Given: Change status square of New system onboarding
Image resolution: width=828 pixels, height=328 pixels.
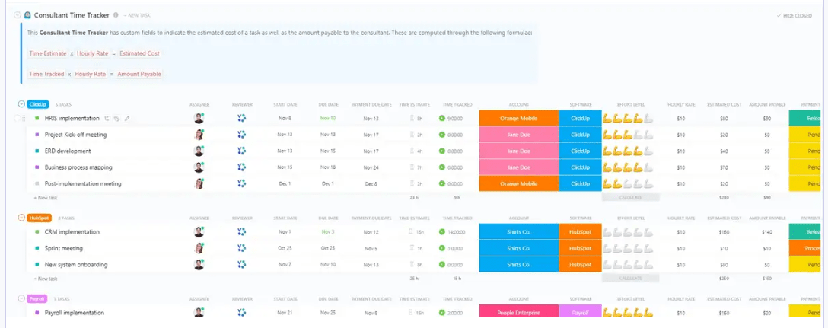Looking at the screenshot, I should pyautogui.click(x=37, y=265).
